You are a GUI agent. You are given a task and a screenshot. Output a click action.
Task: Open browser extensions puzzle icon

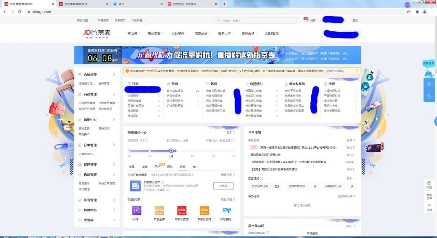(x=417, y=12)
